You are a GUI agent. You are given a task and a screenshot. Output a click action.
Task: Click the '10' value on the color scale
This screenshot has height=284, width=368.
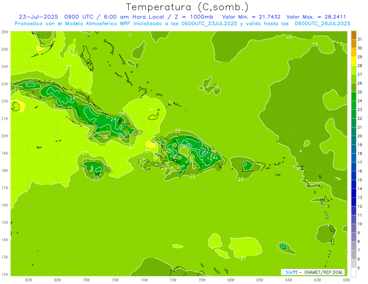pos(360,224)
